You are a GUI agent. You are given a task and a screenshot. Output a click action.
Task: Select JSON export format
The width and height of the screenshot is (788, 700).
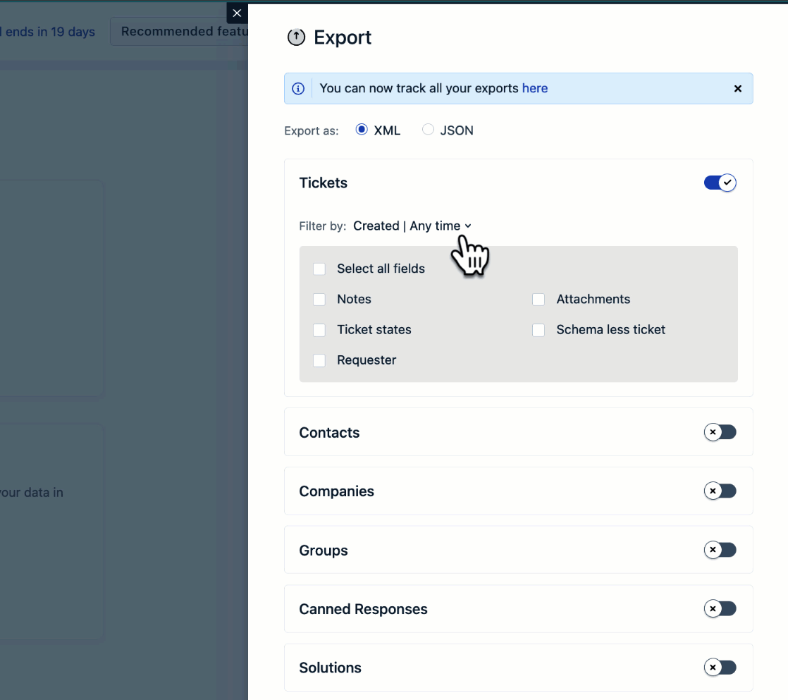click(x=428, y=130)
